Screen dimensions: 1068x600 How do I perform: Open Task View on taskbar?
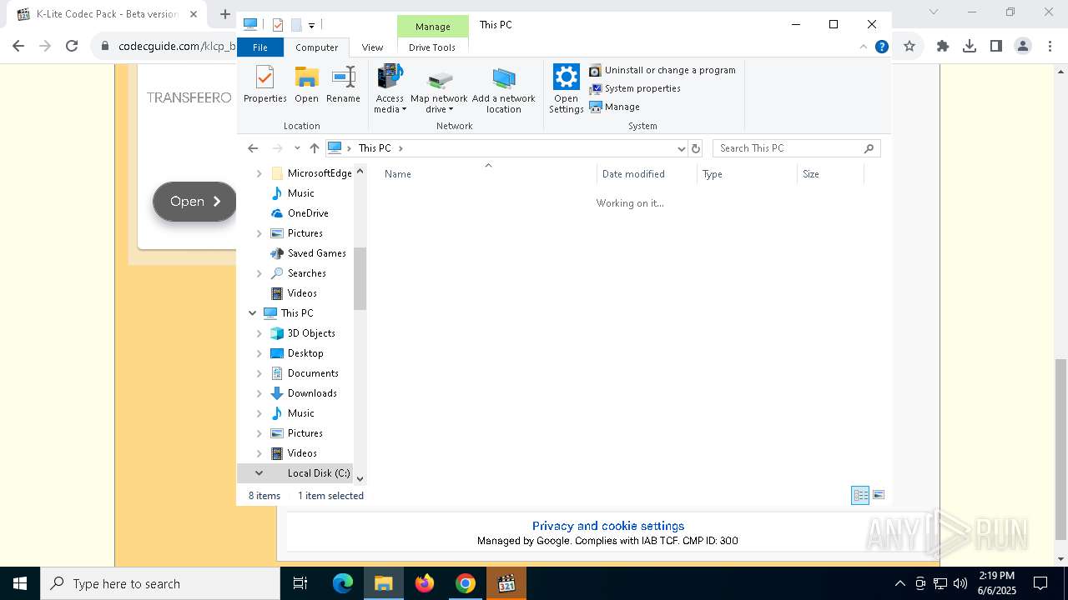[x=300, y=583]
